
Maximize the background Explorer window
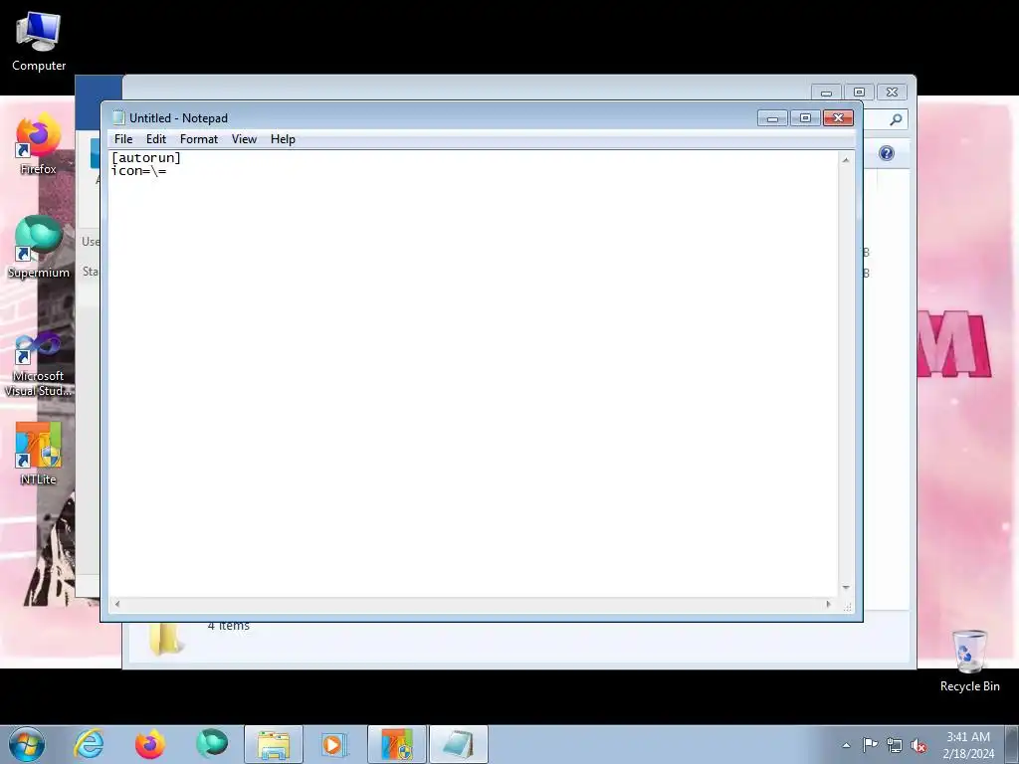(859, 93)
